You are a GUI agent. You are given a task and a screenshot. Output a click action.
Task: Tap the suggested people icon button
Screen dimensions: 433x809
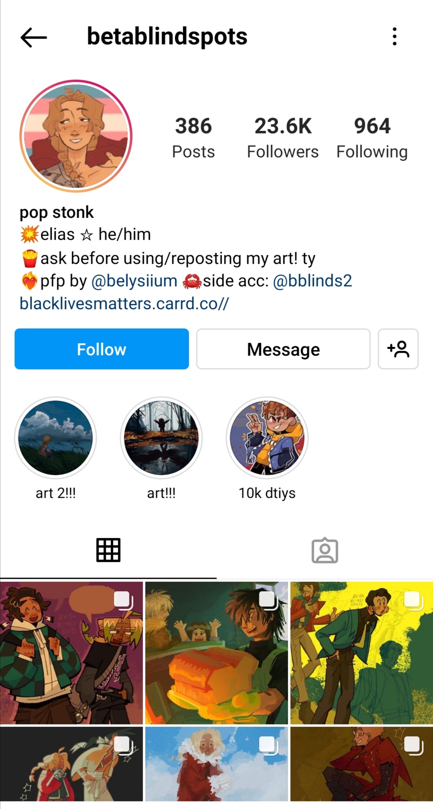398,349
